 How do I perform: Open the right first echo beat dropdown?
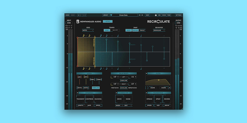coord(115,84)
